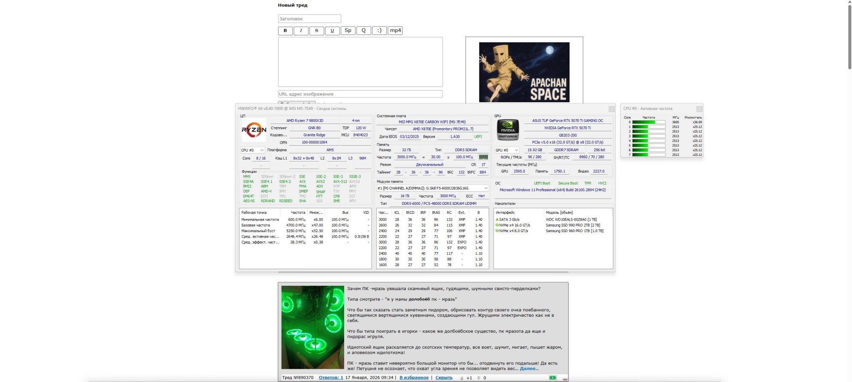Expand the memory module G.Skill dropdown
This screenshot has width=852, height=382.
[x=432, y=188]
